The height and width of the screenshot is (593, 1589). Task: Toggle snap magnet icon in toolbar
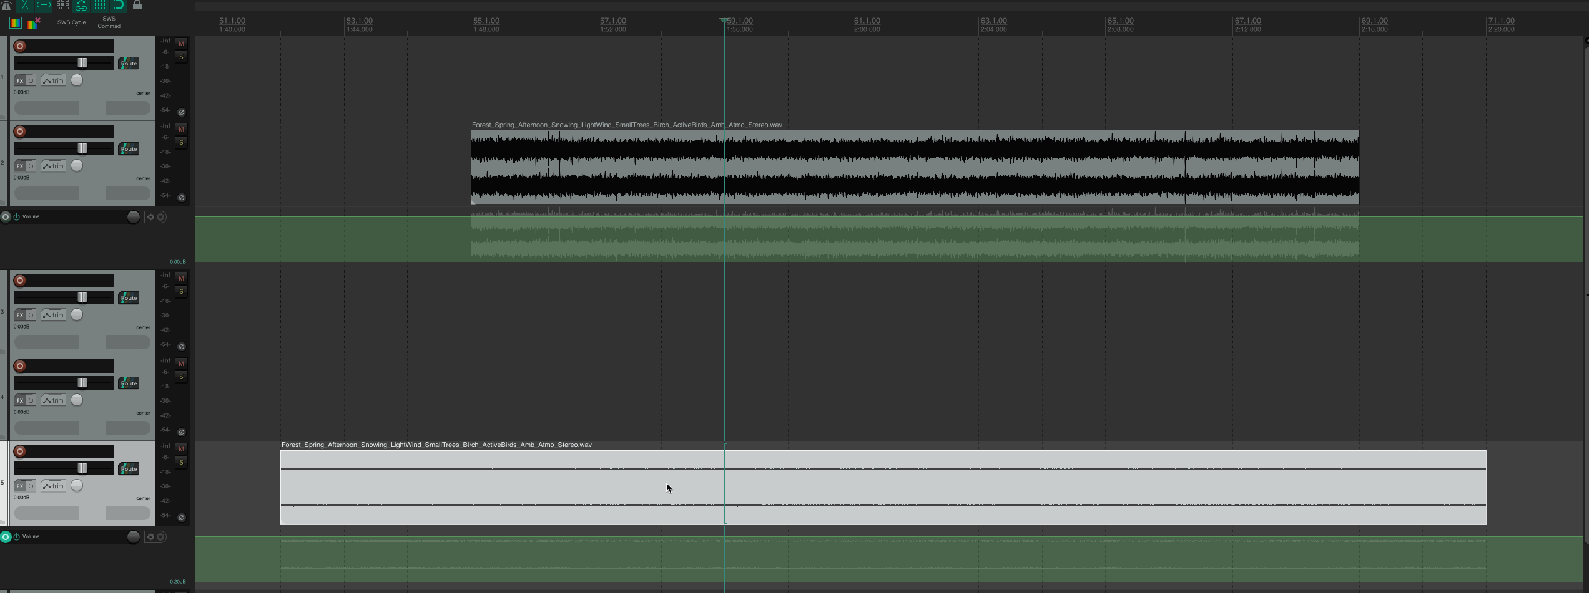click(119, 6)
